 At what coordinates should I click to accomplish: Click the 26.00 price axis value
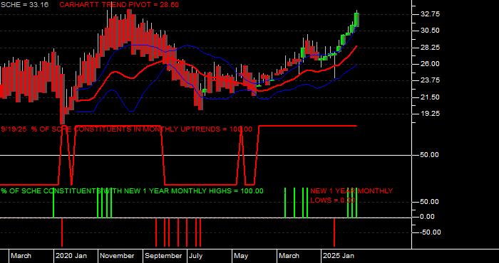point(431,64)
